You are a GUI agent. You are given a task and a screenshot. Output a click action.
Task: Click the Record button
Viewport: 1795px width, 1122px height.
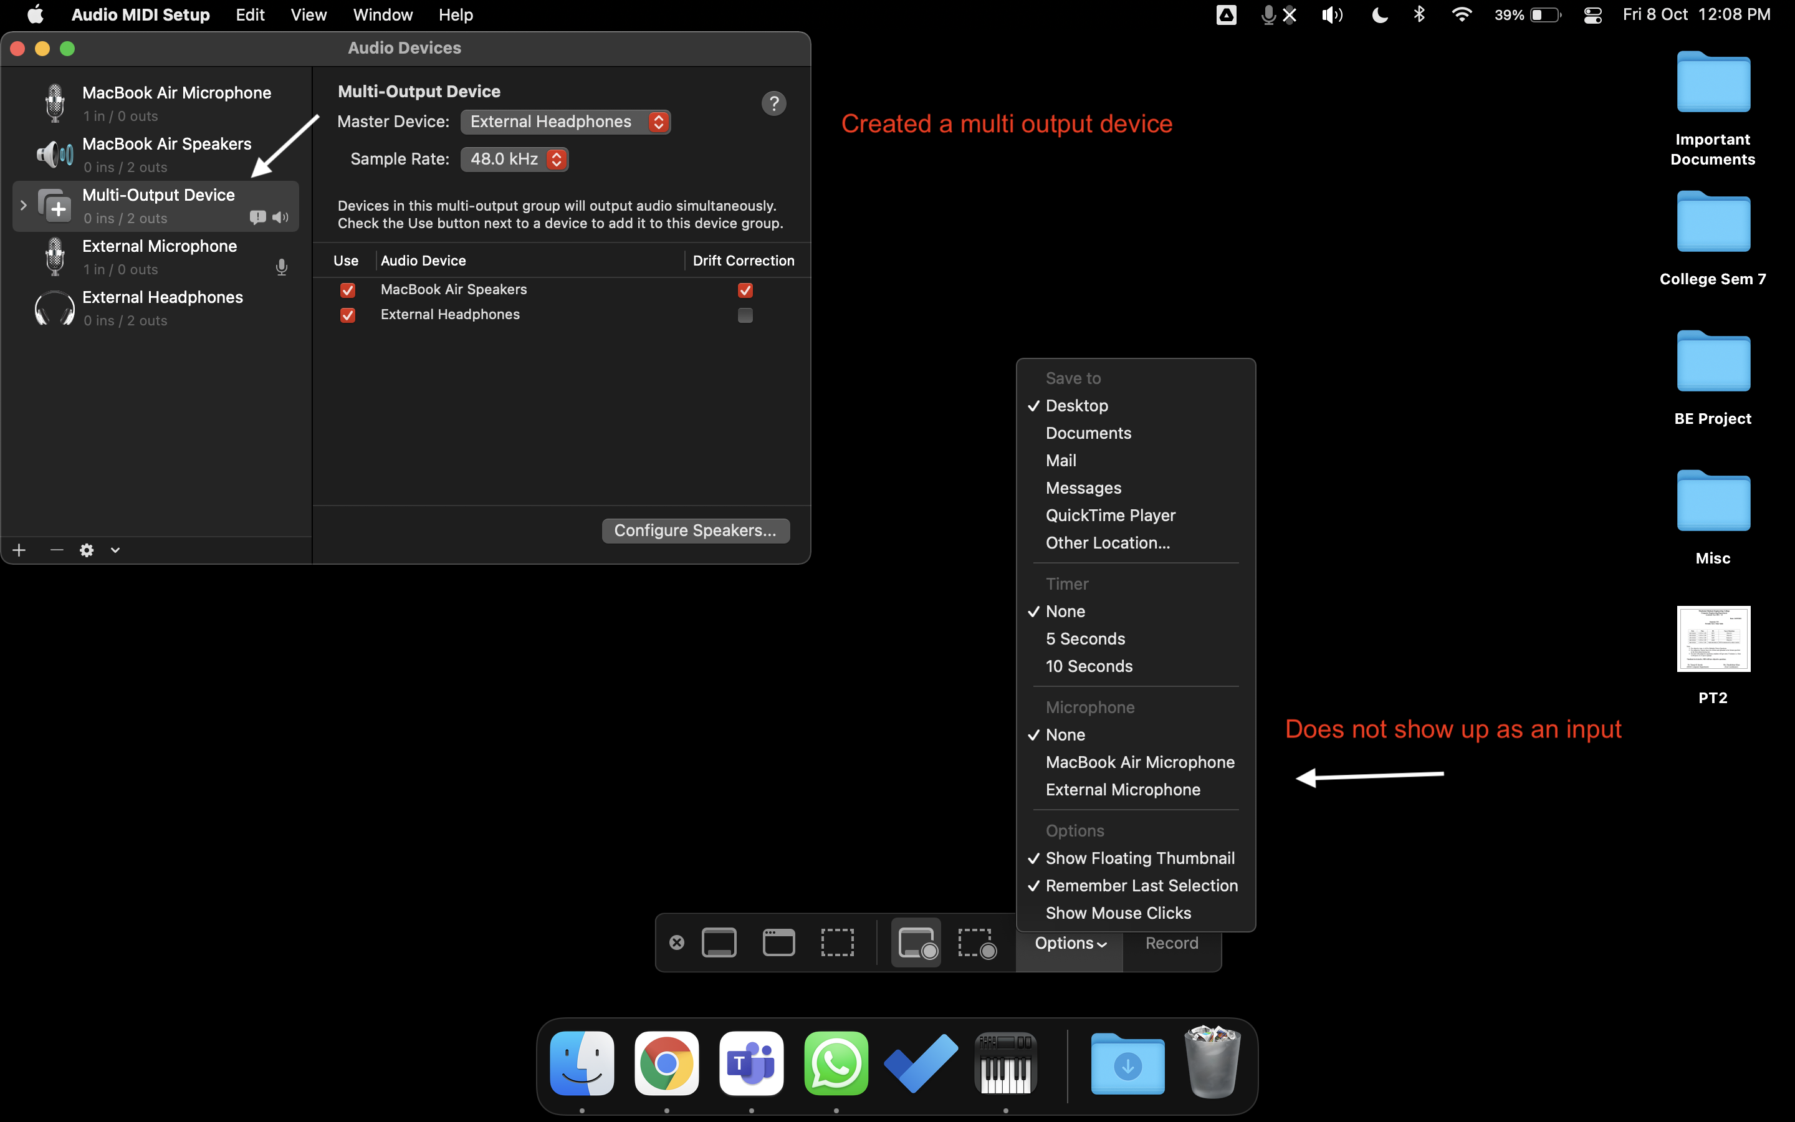(x=1171, y=943)
